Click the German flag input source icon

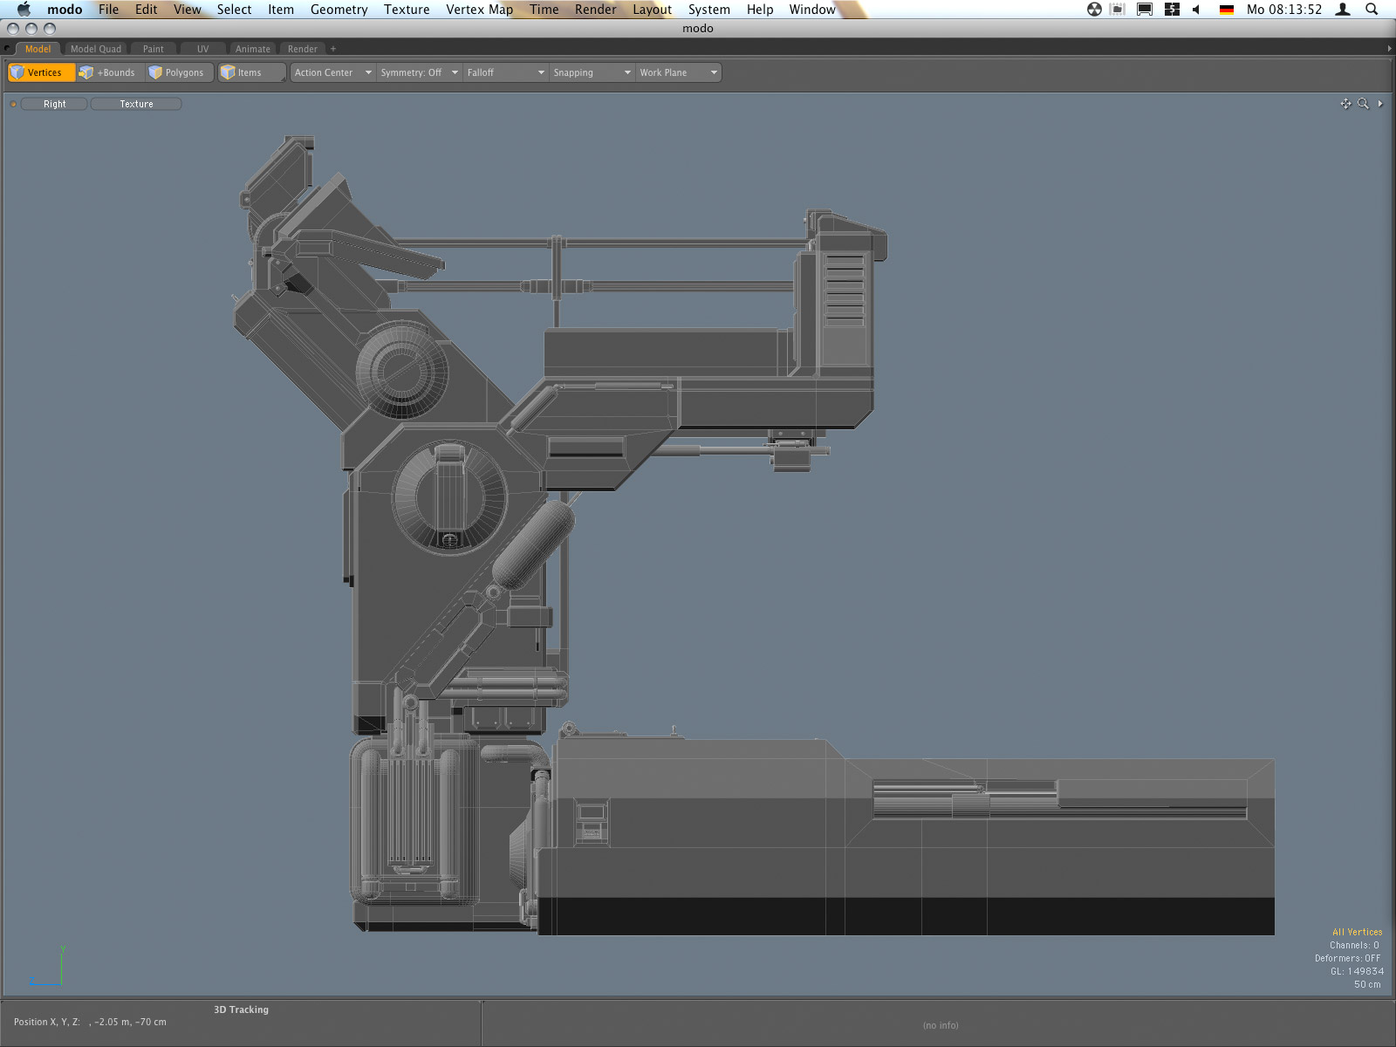(x=1226, y=10)
